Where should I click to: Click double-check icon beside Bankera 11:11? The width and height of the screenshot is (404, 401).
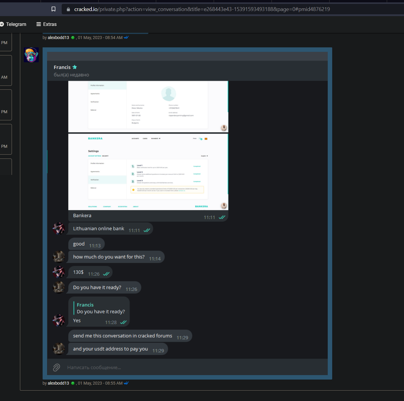tap(222, 217)
